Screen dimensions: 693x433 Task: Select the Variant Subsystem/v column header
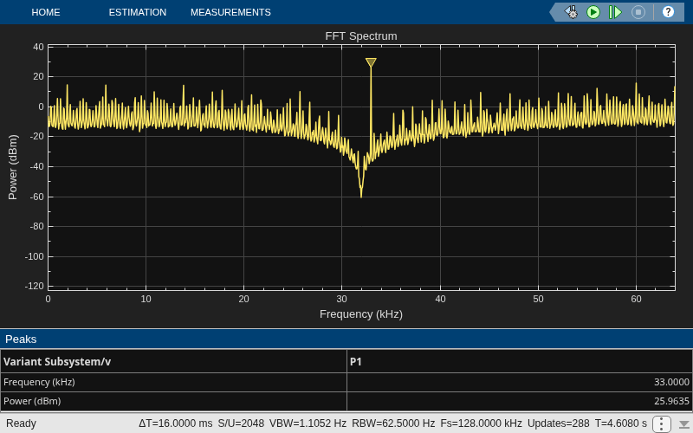click(x=174, y=361)
